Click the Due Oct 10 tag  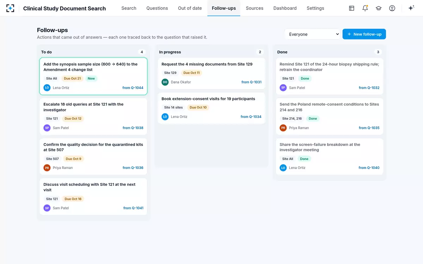pos(198,107)
